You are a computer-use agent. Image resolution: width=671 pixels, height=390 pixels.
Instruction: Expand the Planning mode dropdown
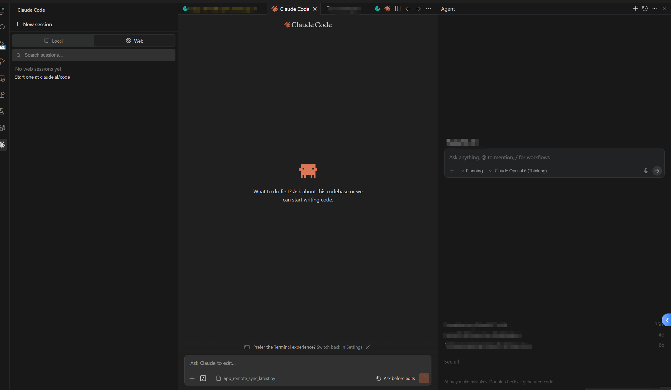pos(471,171)
